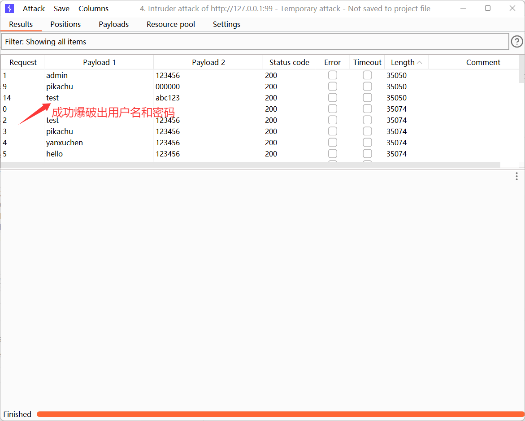This screenshot has height=421, width=525.
Task: Sort by the Comment column header
Action: [x=483, y=62]
